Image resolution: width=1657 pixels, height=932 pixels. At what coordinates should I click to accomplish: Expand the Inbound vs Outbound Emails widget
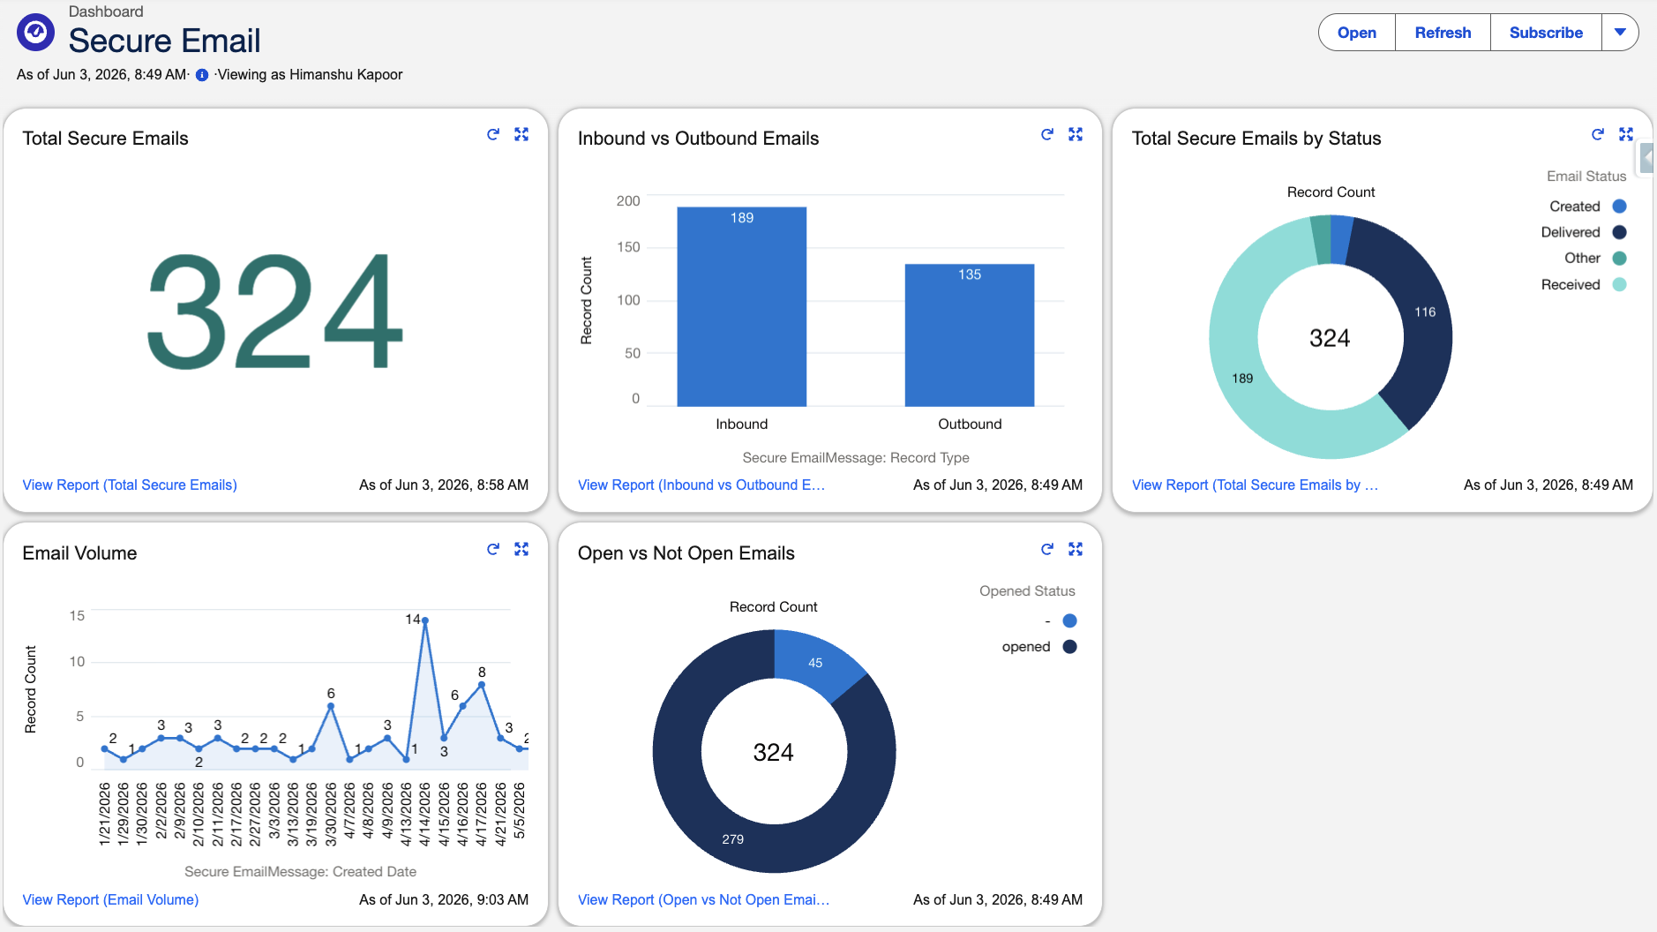pos(1076,134)
